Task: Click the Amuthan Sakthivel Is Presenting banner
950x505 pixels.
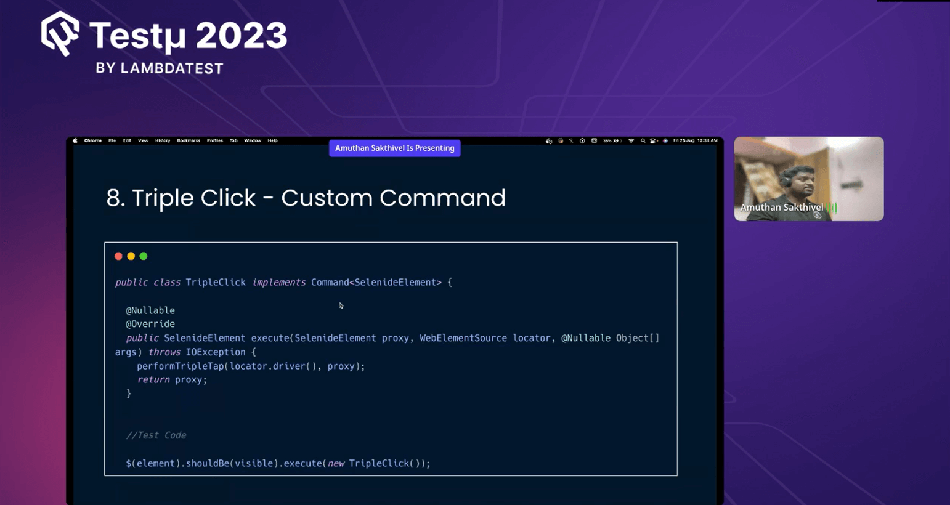Action: (394, 148)
